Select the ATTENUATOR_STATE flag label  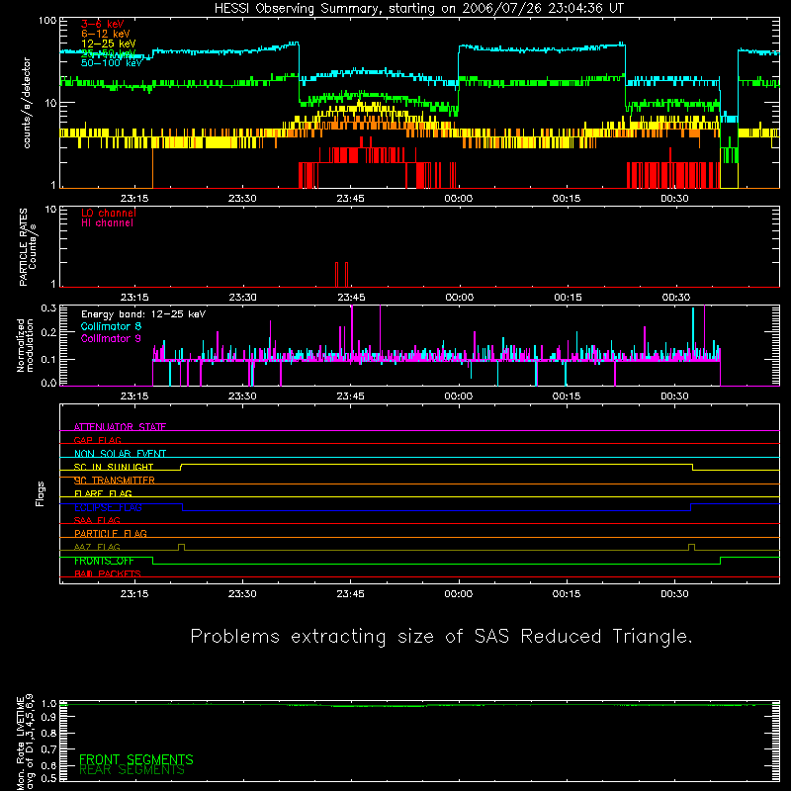[x=120, y=427]
